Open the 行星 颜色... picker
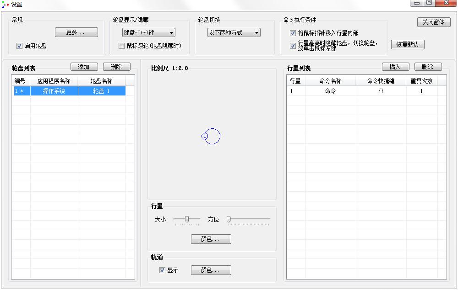The height and width of the screenshot is (290, 458). click(x=211, y=239)
